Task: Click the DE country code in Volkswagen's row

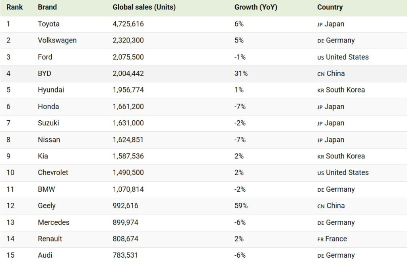Action: (320, 41)
